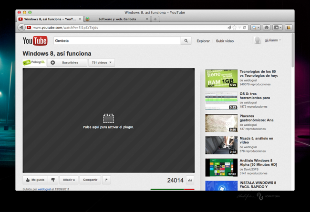
Task: Flag the video with the flag icon
Action: (106, 180)
